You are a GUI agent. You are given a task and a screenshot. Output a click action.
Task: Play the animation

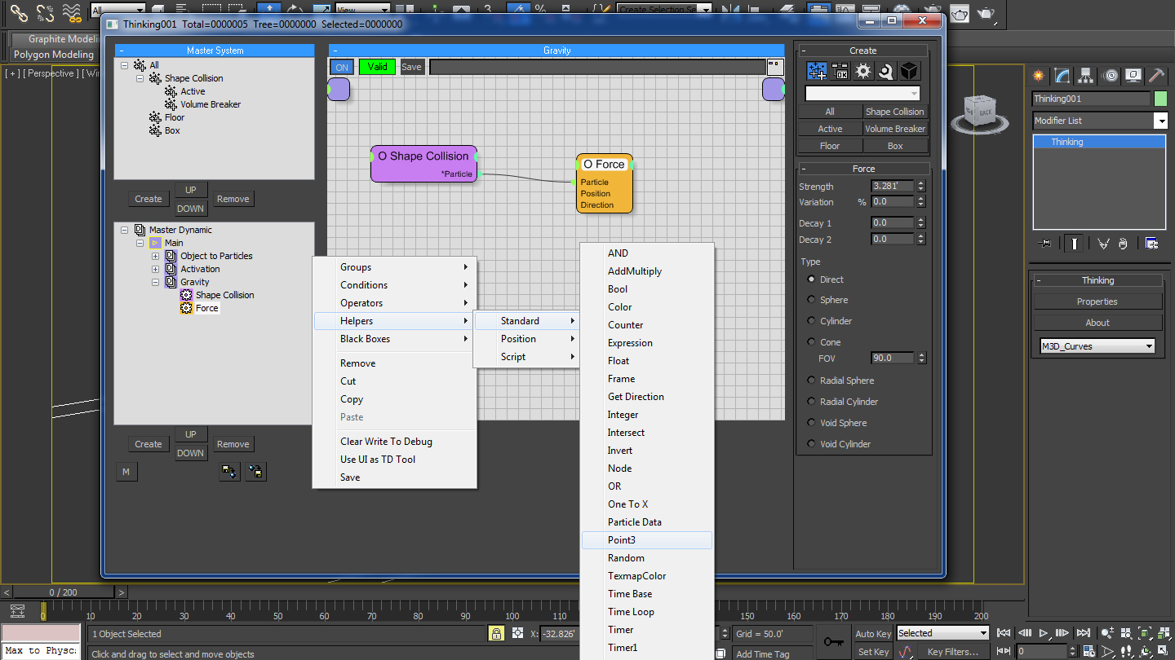pos(1044,633)
